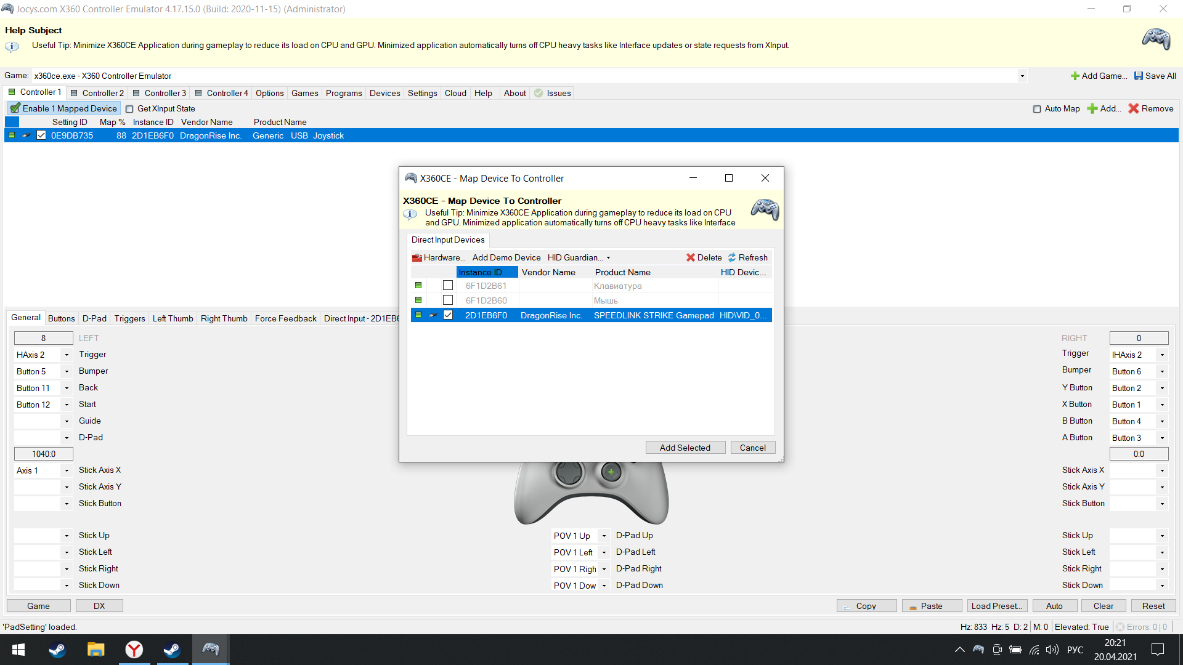The height and width of the screenshot is (665, 1183).
Task: Show hidden tray icons chevron
Action: [960, 650]
